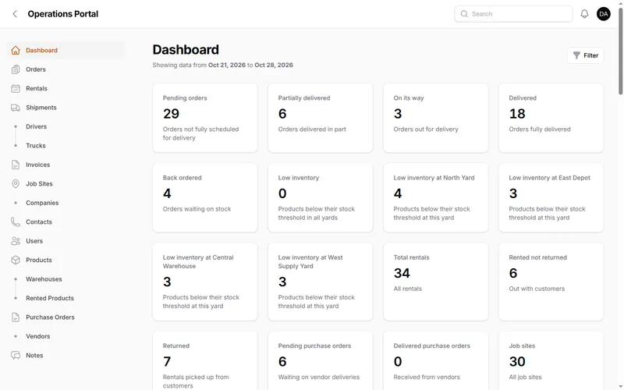This screenshot has width=624, height=390.
Task: Select Drivers submenu item
Action: [x=36, y=126]
